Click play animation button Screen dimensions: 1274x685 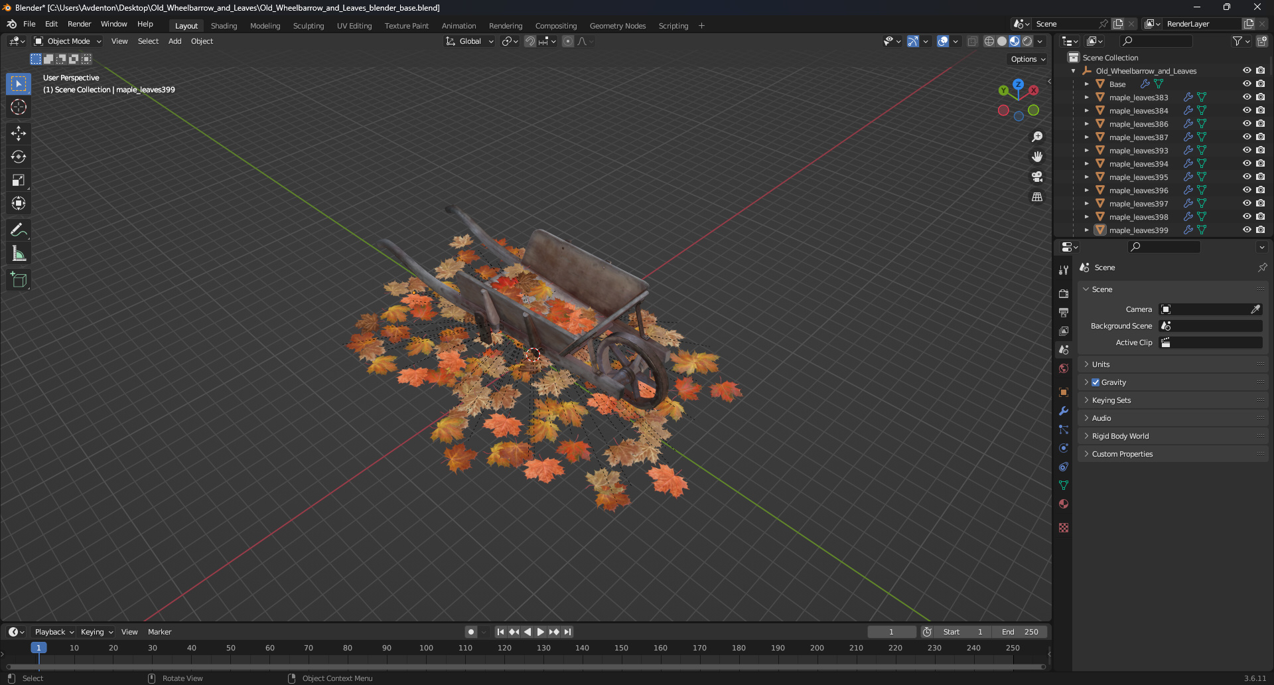click(x=541, y=632)
